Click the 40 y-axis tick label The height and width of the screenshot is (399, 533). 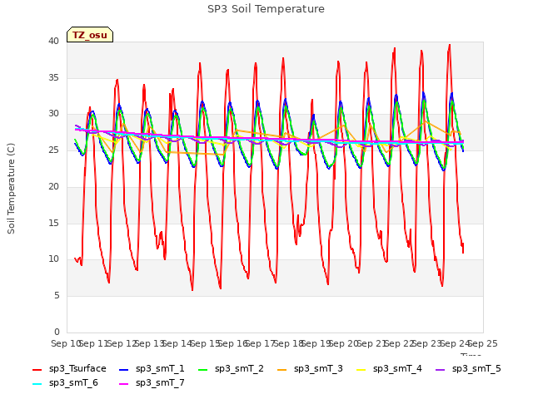click(53, 41)
